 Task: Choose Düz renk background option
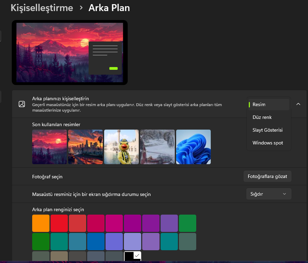coord(269,117)
